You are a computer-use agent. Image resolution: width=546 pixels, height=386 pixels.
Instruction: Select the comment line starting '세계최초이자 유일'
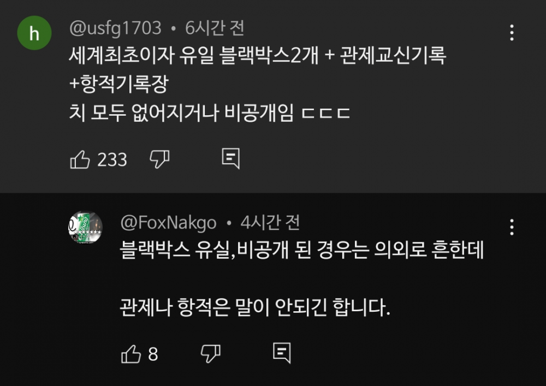click(x=258, y=56)
